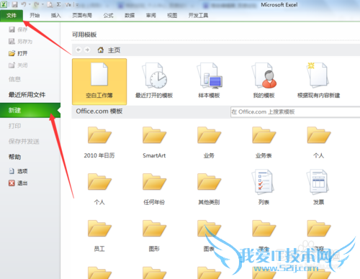Click the template Forward navigation arrow
This screenshot has width=360, height=279.
point(87,50)
